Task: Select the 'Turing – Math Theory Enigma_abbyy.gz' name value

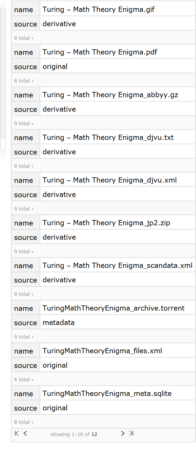Action: (x=110, y=95)
